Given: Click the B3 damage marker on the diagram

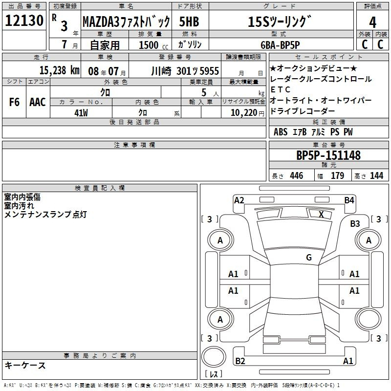Looking at the screenshot, I should coord(355,223).
